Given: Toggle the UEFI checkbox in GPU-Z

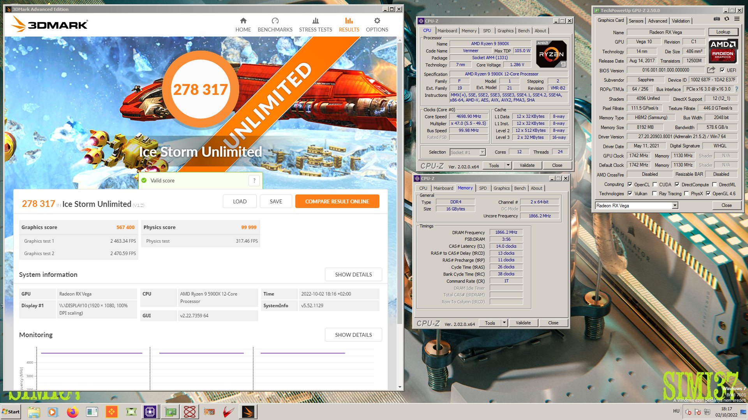Looking at the screenshot, I should coord(722,70).
